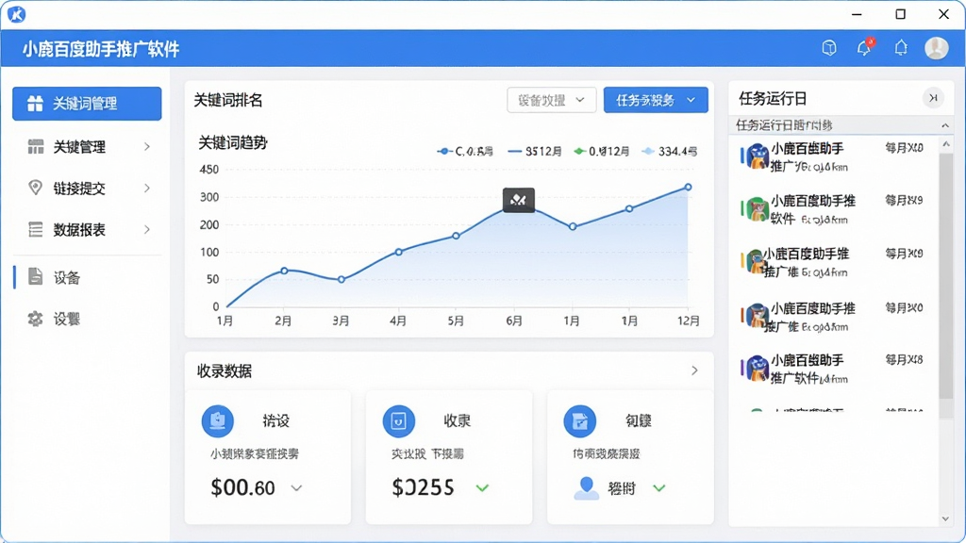Viewport: 966px width, 543px height.
Task: Click the grid icon beside 关键管理
Action: point(36,146)
